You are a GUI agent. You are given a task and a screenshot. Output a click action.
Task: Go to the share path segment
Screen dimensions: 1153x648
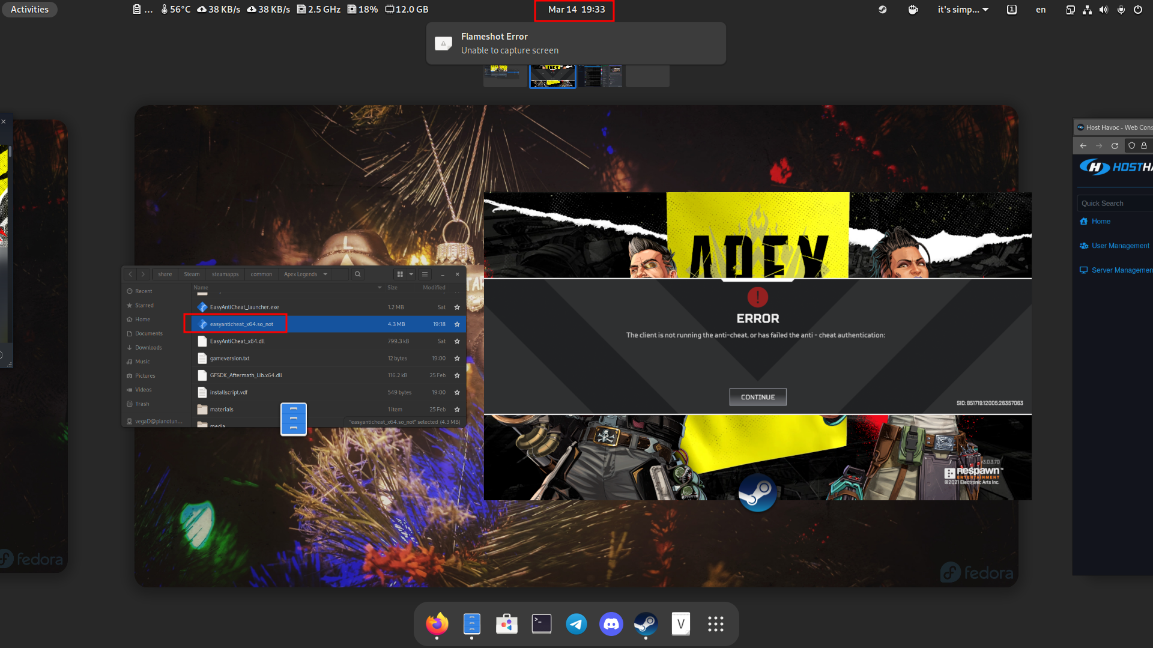165,274
